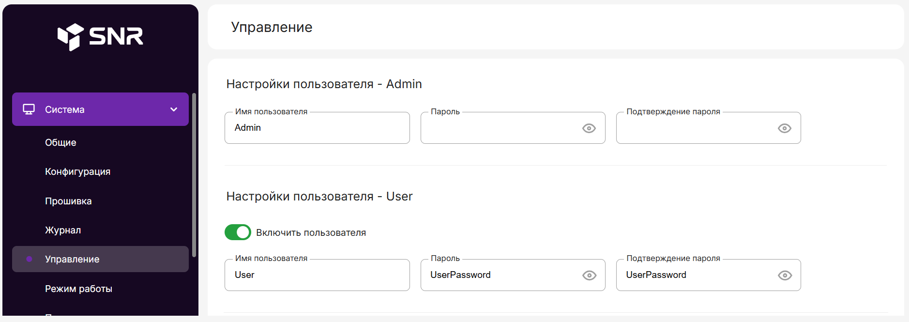
Task: Reveal the Admin password confirmation eye icon
Action: [x=784, y=128]
